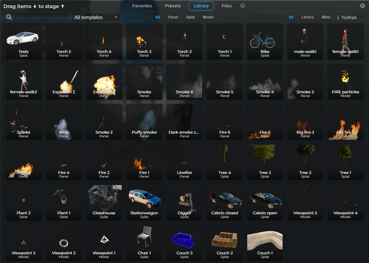Screen dimensions: 369x263
Task: Open the Files tab
Action: 227,6
